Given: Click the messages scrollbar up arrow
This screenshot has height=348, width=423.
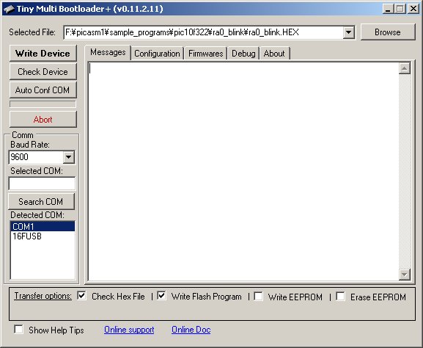Looking at the screenshot, I should (x=405, y=68).
